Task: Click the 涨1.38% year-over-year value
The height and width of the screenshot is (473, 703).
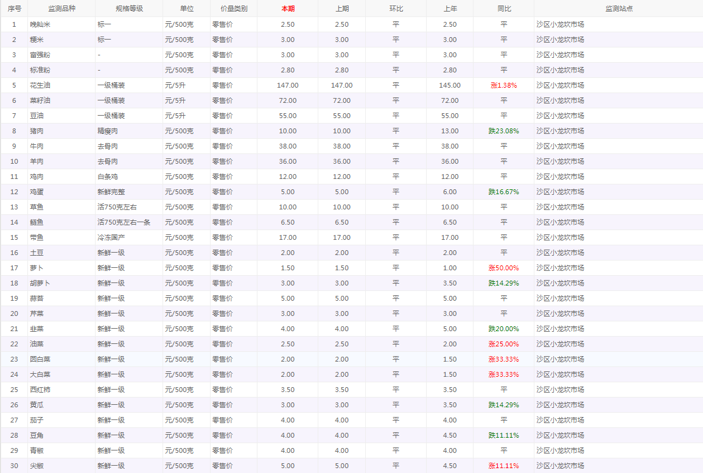Action: coord(503,85)
